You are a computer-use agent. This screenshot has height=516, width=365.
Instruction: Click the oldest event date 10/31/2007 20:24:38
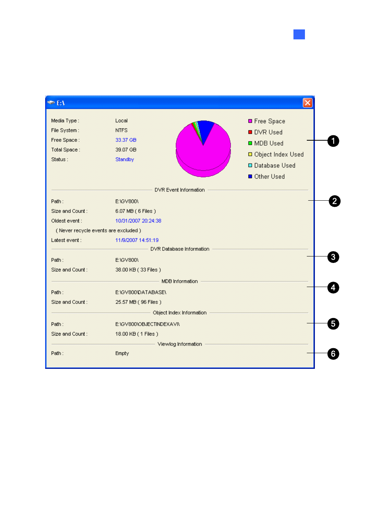[x=138, y=221]
